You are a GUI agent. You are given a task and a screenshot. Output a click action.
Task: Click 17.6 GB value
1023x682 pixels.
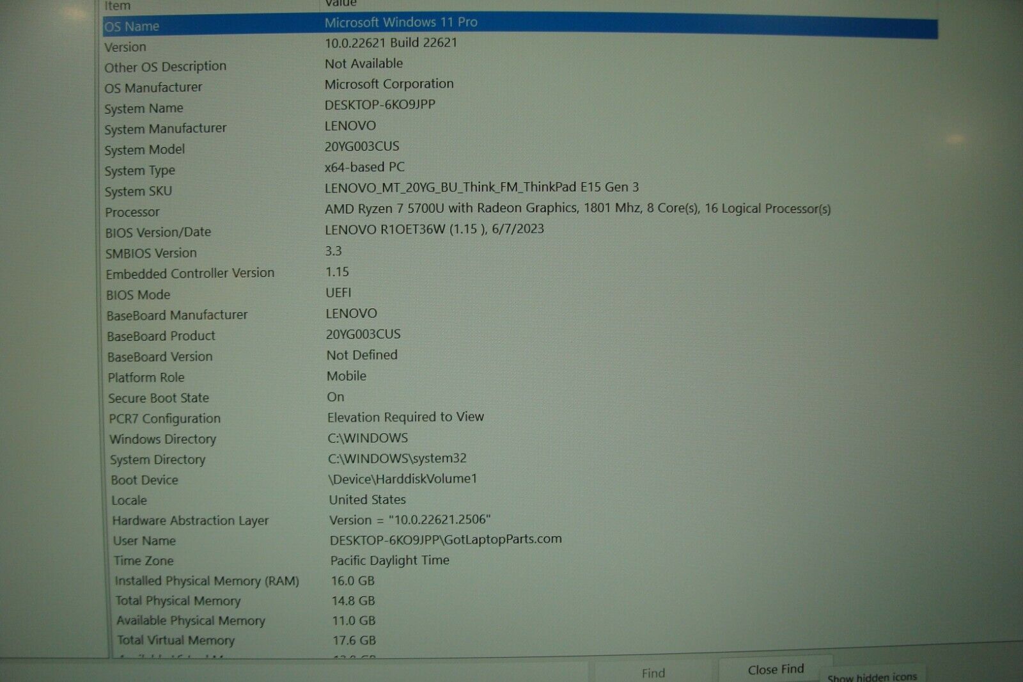[354, 640]
